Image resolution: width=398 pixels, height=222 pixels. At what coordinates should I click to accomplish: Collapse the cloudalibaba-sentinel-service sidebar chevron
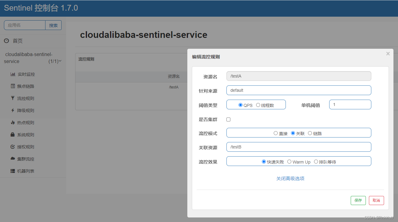pos(60,61)
